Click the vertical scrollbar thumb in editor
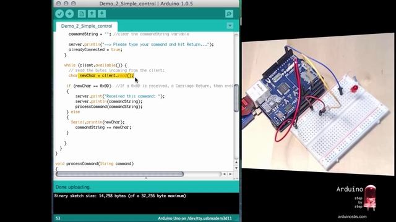This screenshot has height=222, width=396. [x=236, y=98]
